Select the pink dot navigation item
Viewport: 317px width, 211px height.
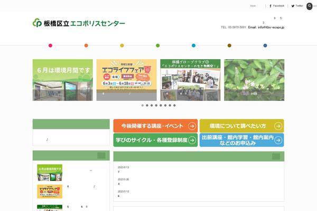point(50,45)
